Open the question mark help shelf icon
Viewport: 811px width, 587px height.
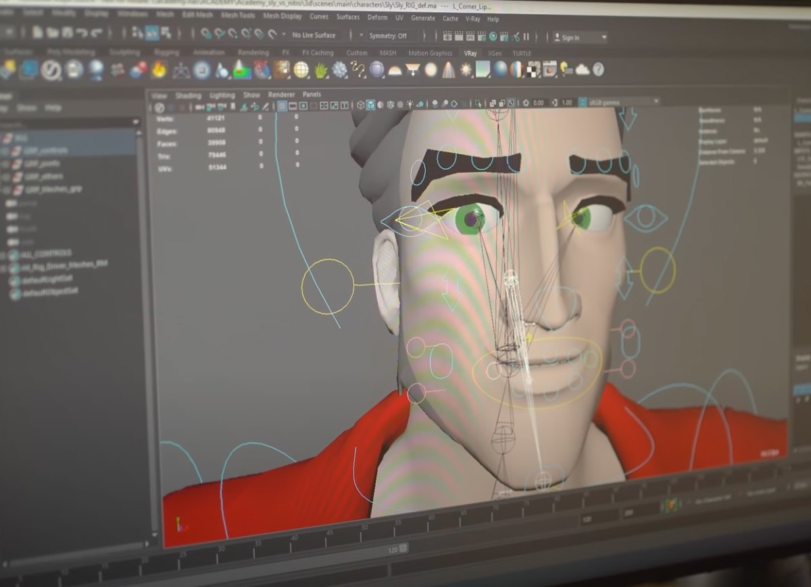tap(598, 69)
